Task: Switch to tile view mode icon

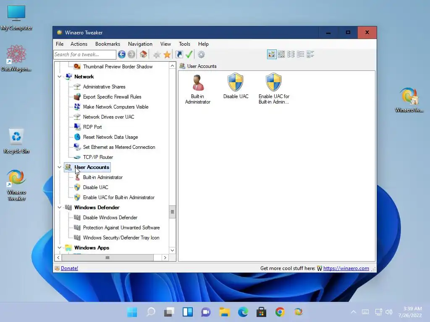Action: coord(310,54)
